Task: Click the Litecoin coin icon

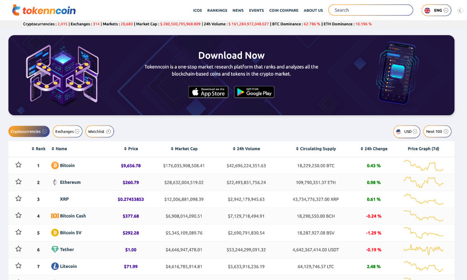Action: [x=55, y=266]
